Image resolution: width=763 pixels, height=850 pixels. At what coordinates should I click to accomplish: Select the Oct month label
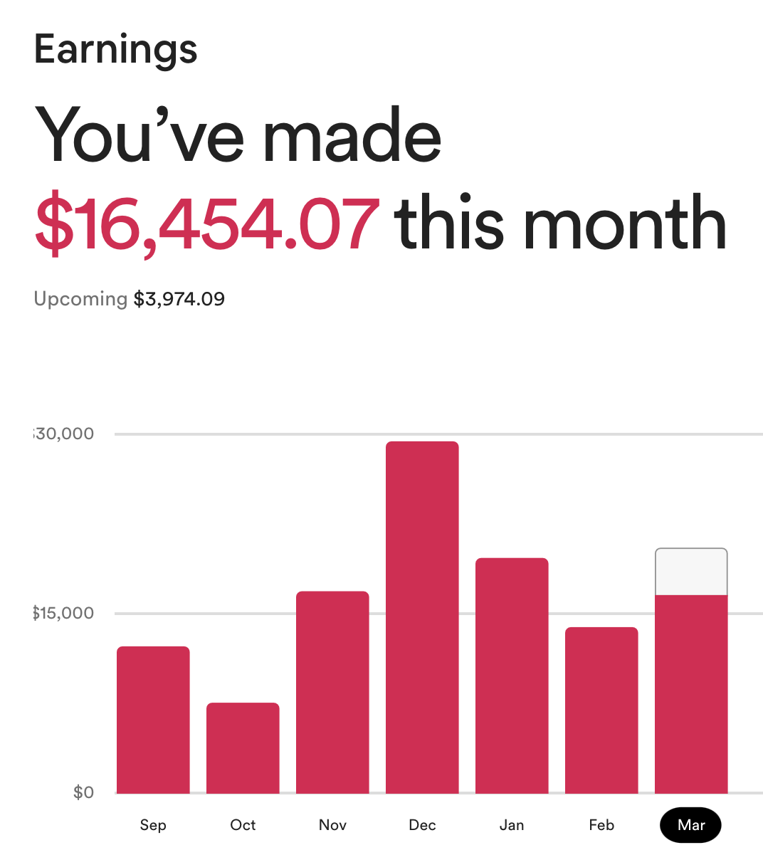point(243,825)
